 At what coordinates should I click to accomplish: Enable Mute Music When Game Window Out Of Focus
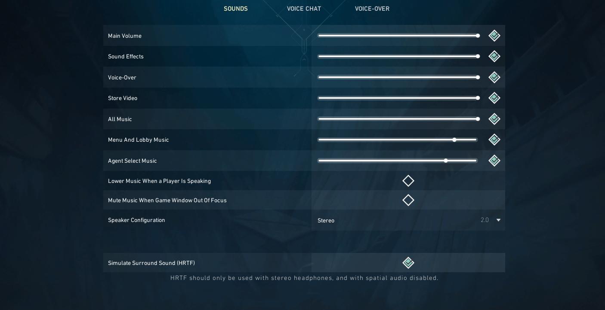click(408, 200)
